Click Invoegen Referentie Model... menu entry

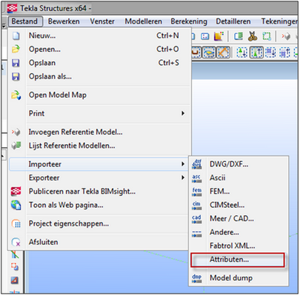(x=99, y=132)
